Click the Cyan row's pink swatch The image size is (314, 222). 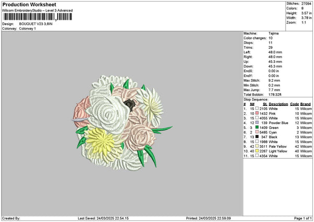point(257,132)
